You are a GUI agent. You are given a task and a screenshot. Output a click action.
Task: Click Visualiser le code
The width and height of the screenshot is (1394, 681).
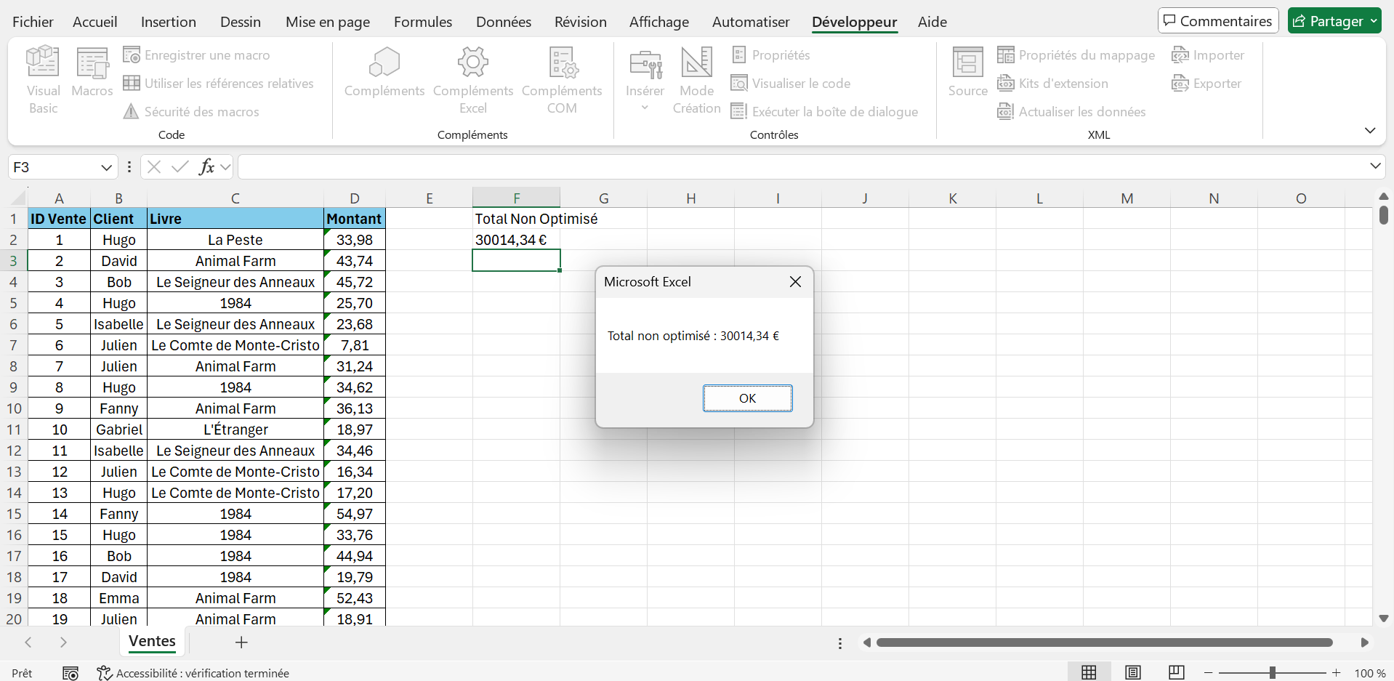click(791, 84)
